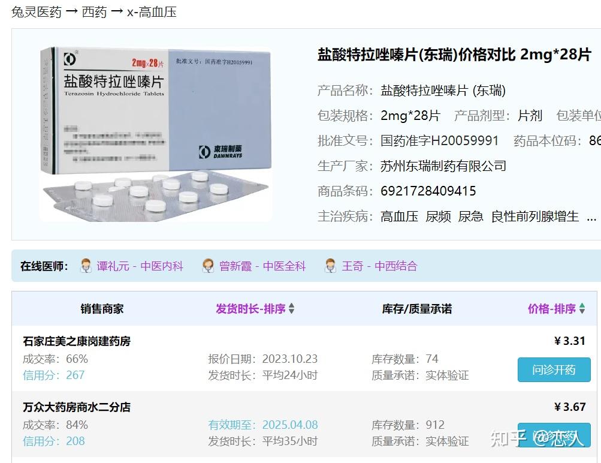
Task: Select price ¥ 3.31
Action: pyautogui.click(x=570, y=341)
